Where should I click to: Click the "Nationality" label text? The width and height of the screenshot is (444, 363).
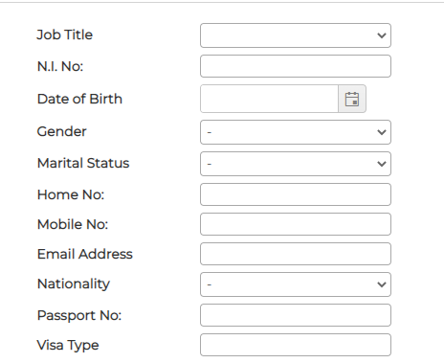(74, 284)
